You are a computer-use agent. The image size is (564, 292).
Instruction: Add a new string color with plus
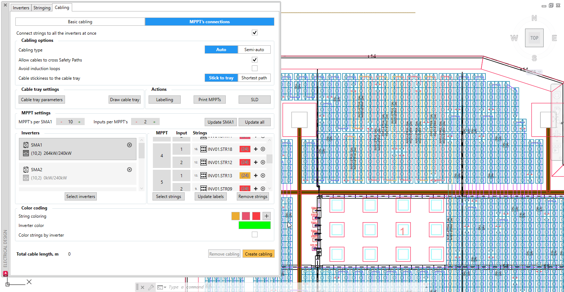point(266,216)
